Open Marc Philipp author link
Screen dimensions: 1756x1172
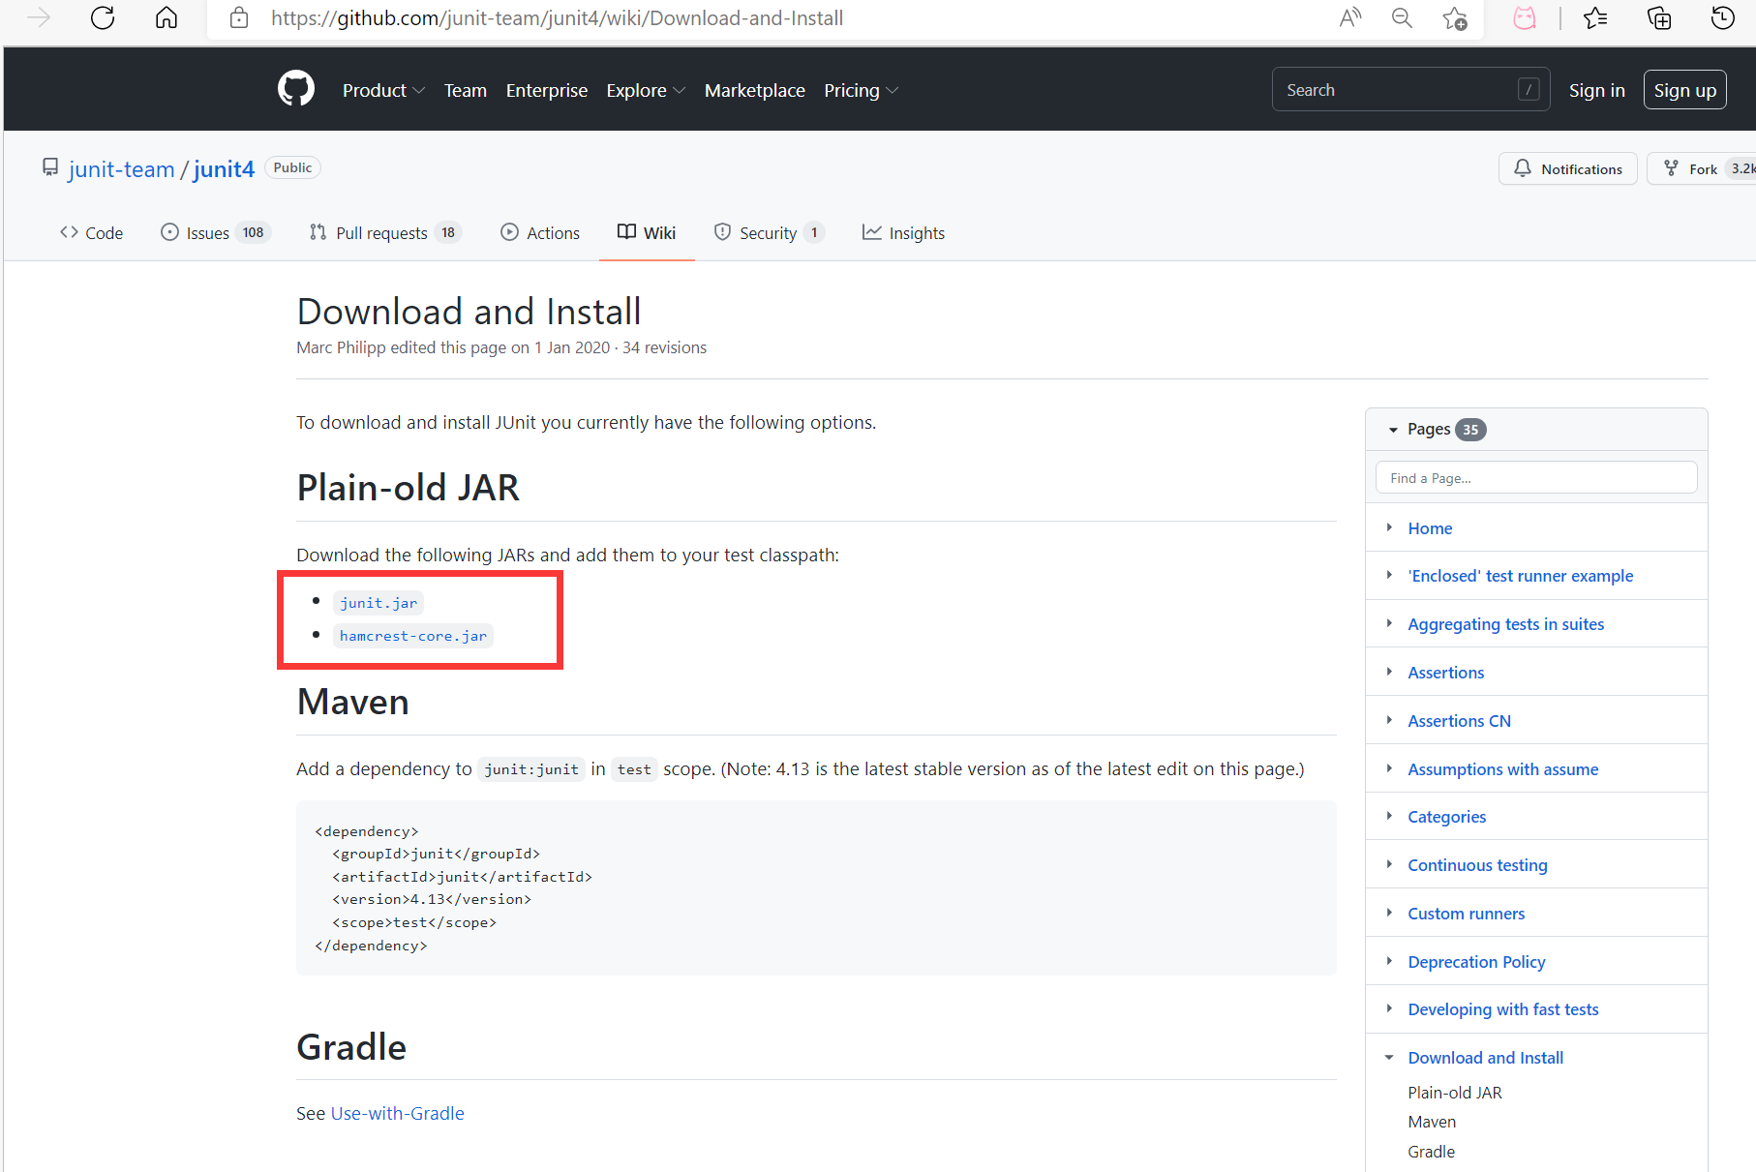tap(341, 347)
